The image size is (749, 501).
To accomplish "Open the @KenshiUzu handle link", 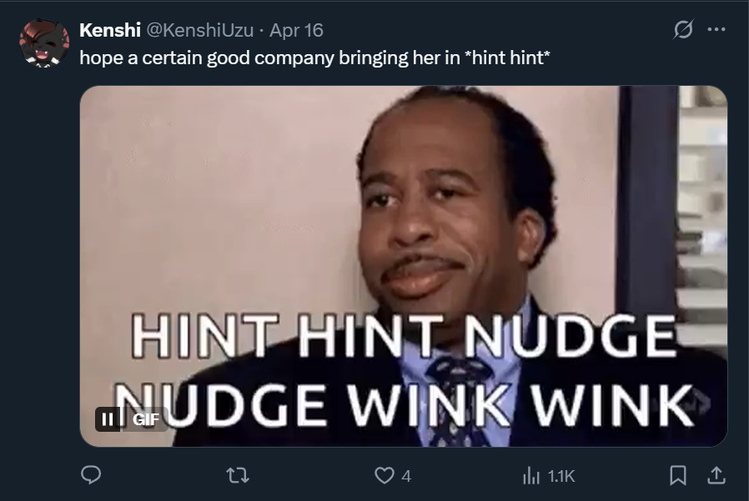I will click(x=199, y=30).
